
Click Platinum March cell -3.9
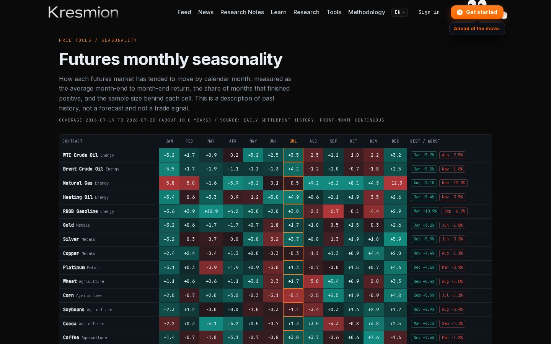point(211,268)
